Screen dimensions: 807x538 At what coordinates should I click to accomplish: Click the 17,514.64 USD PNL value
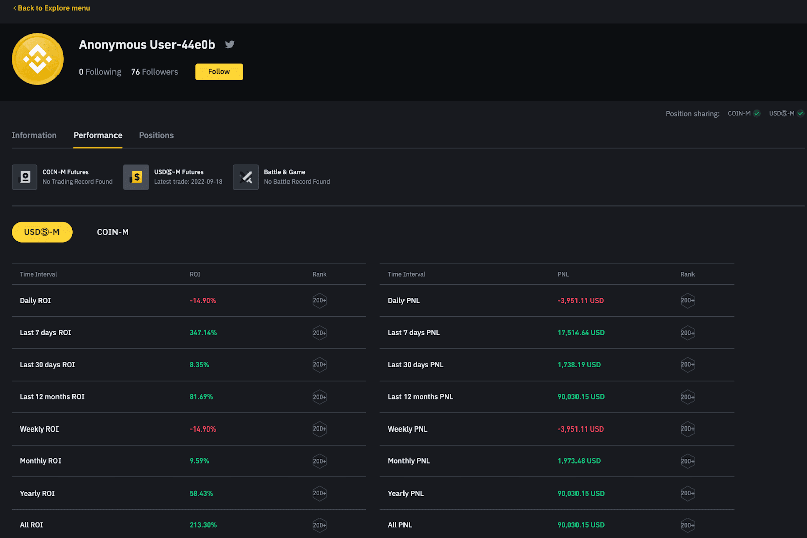click(581, 333)
